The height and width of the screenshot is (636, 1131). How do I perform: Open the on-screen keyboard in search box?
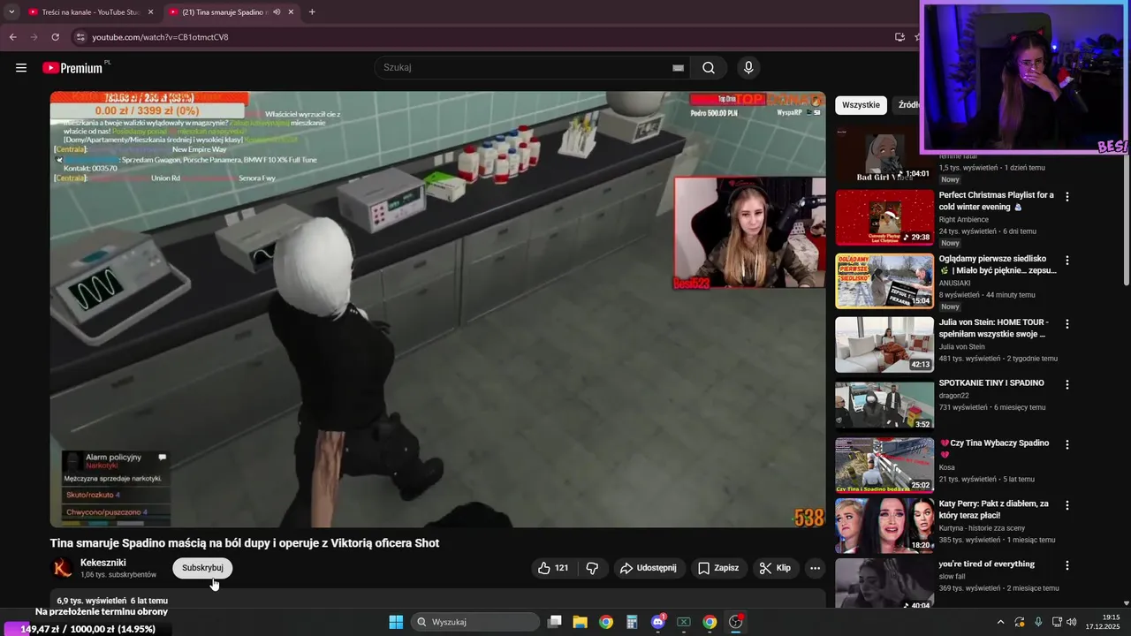click(678, 68)
